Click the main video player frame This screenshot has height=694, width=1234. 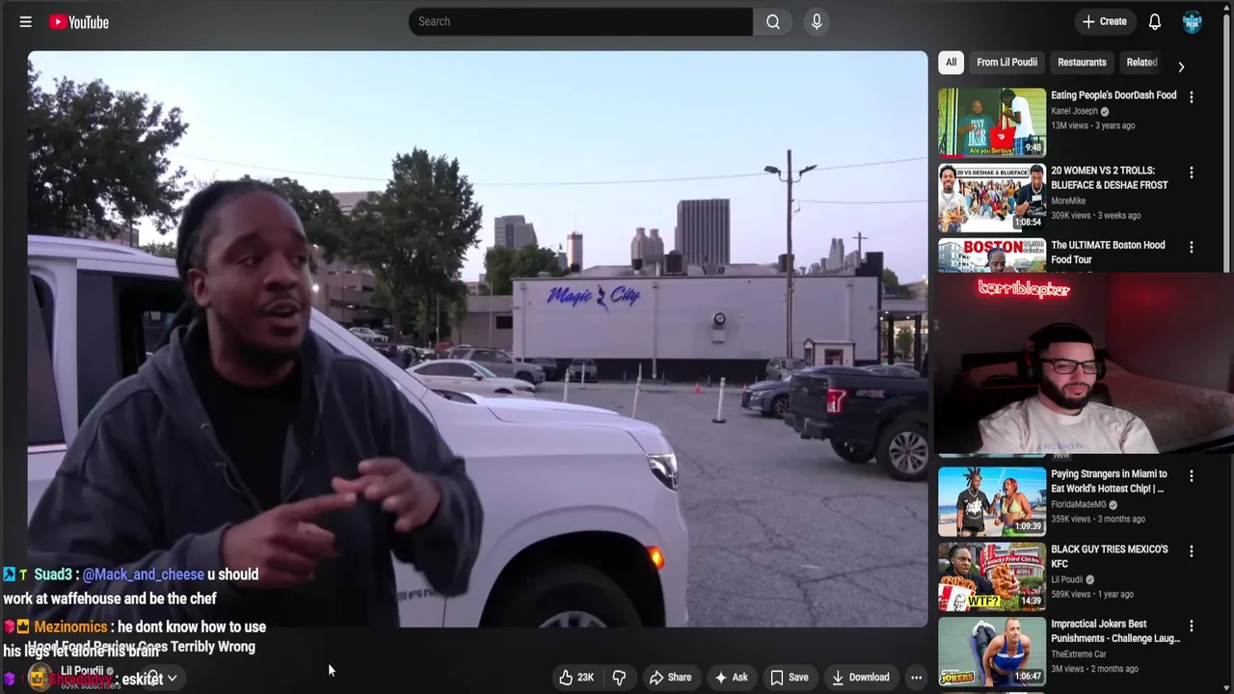tap(477, 338)
